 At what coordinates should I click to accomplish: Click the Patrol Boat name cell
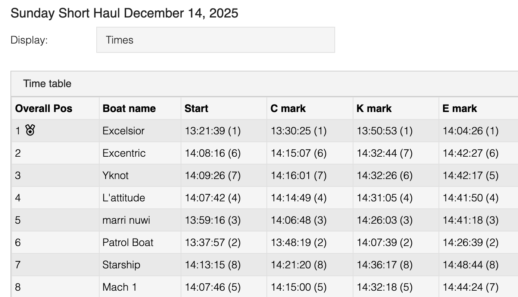128,242
